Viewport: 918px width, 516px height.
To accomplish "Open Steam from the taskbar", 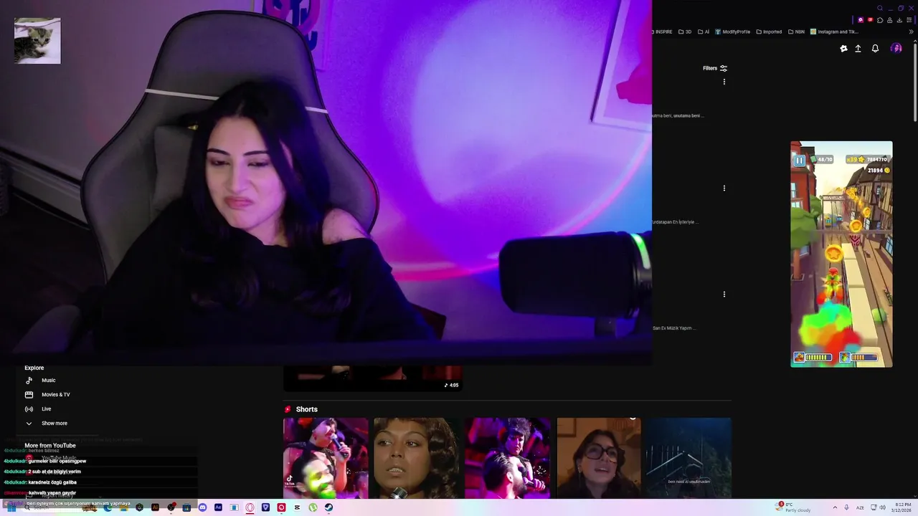I will click(x=328, y=507).
